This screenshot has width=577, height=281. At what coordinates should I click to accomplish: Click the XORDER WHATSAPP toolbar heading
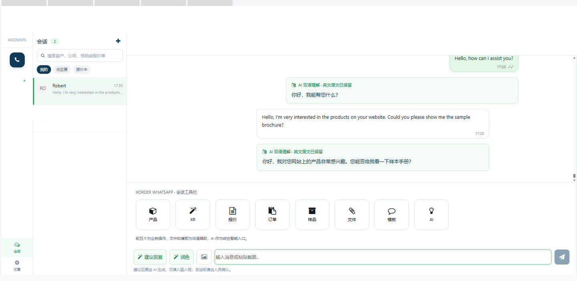(166, 193)
